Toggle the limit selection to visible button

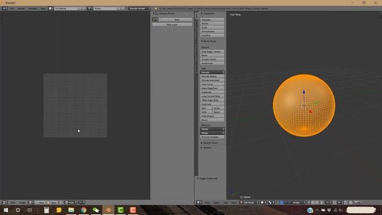(x=322, y=202)
